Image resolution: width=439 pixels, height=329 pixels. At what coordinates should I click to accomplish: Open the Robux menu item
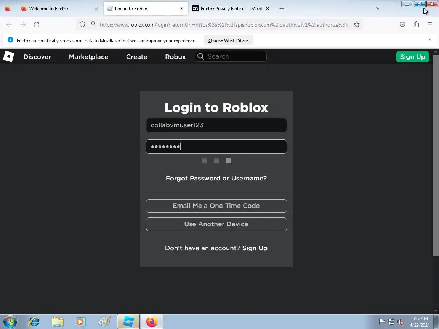pos(176,57)
